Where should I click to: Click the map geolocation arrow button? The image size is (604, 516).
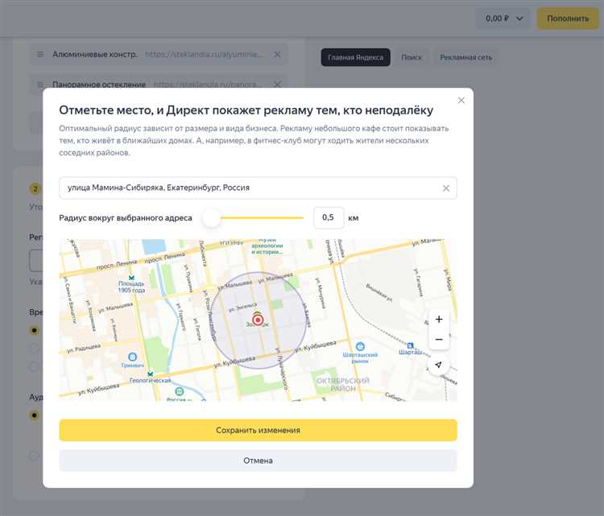click(439, 365)
